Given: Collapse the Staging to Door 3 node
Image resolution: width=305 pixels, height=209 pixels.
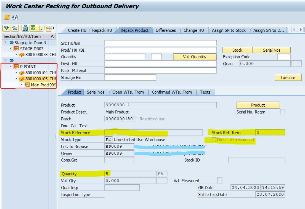Looking at the screenshot, I should point(5,43).
